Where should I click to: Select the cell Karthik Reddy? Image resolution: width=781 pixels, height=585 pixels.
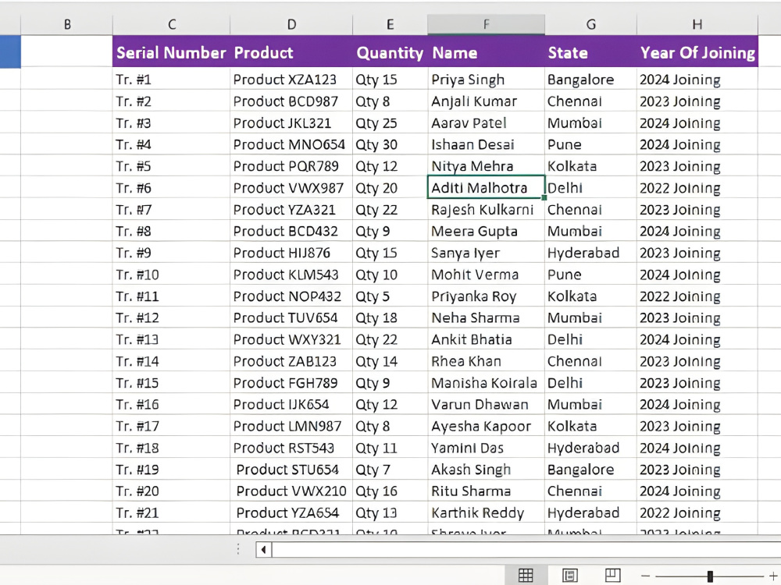coord(486,512)
